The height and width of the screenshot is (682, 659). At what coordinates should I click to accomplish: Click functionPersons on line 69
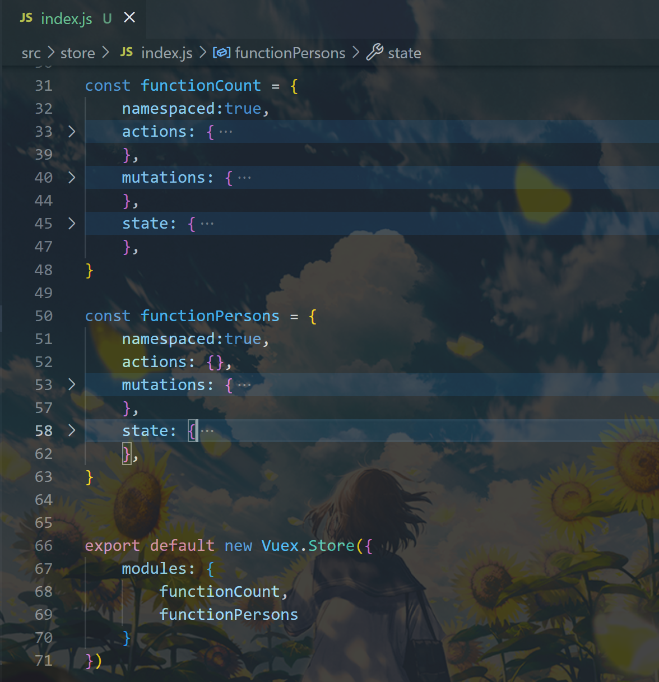click(229, 615)
